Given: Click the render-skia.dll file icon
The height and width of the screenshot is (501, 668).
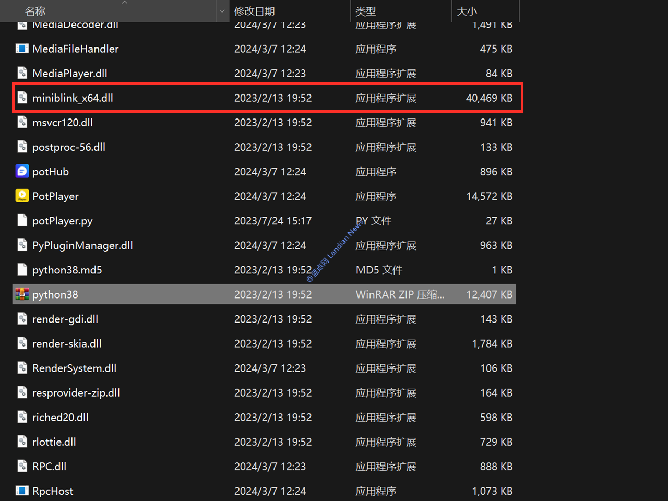Looking at the screenshot, I should (x=22, y=343).
